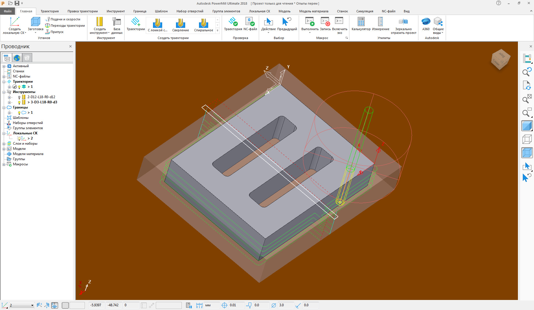The image size is (534, 310).
Task: Open the workplane 2 status bar dropdown
Action: (x=32, y=305)
